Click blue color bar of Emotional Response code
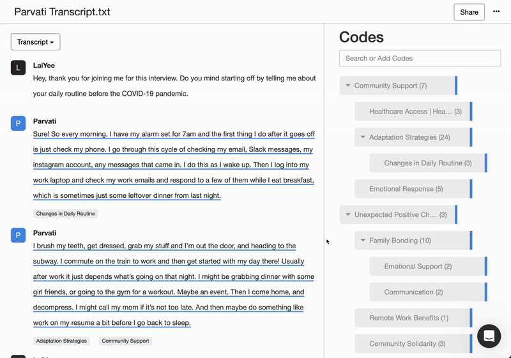Screen dimensions: 511x358 pos(471,189)
